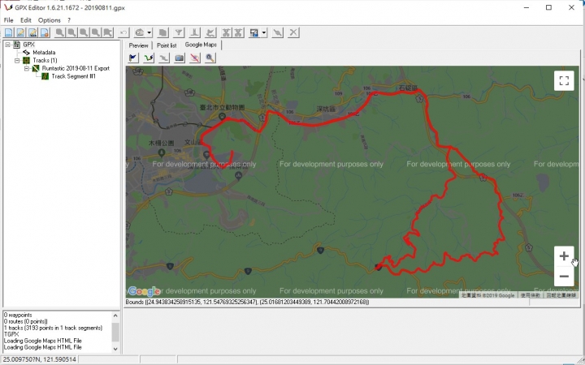This screenshot has height=365, width=585.
Task: Collapse the Tracks (1) tree node
Action: pyautogui.click(x=17, y=60)
